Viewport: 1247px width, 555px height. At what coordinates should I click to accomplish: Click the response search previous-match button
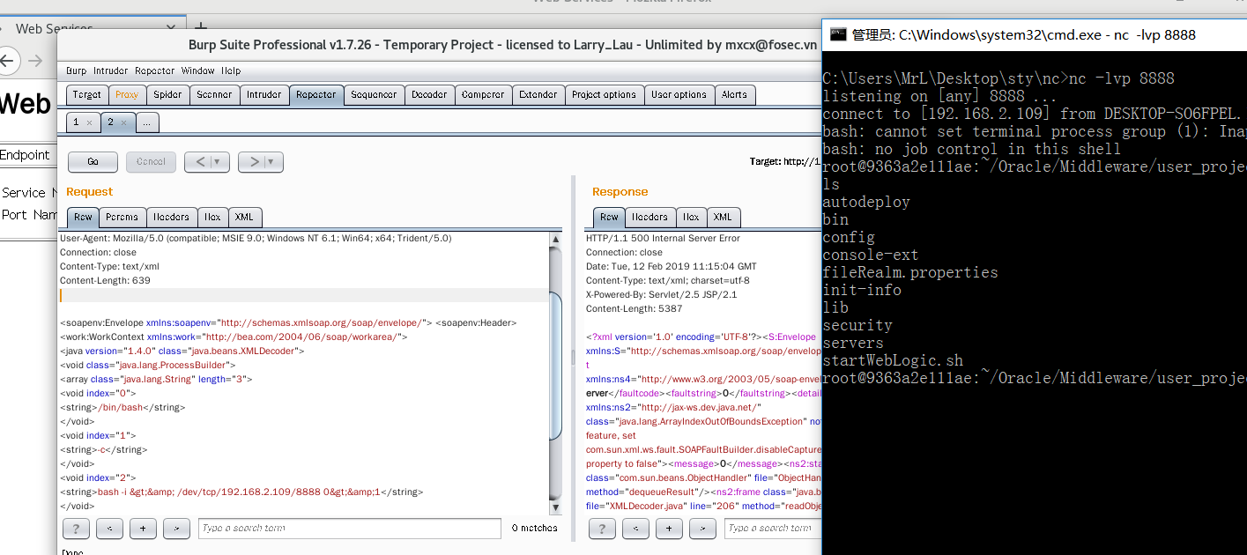635,528
